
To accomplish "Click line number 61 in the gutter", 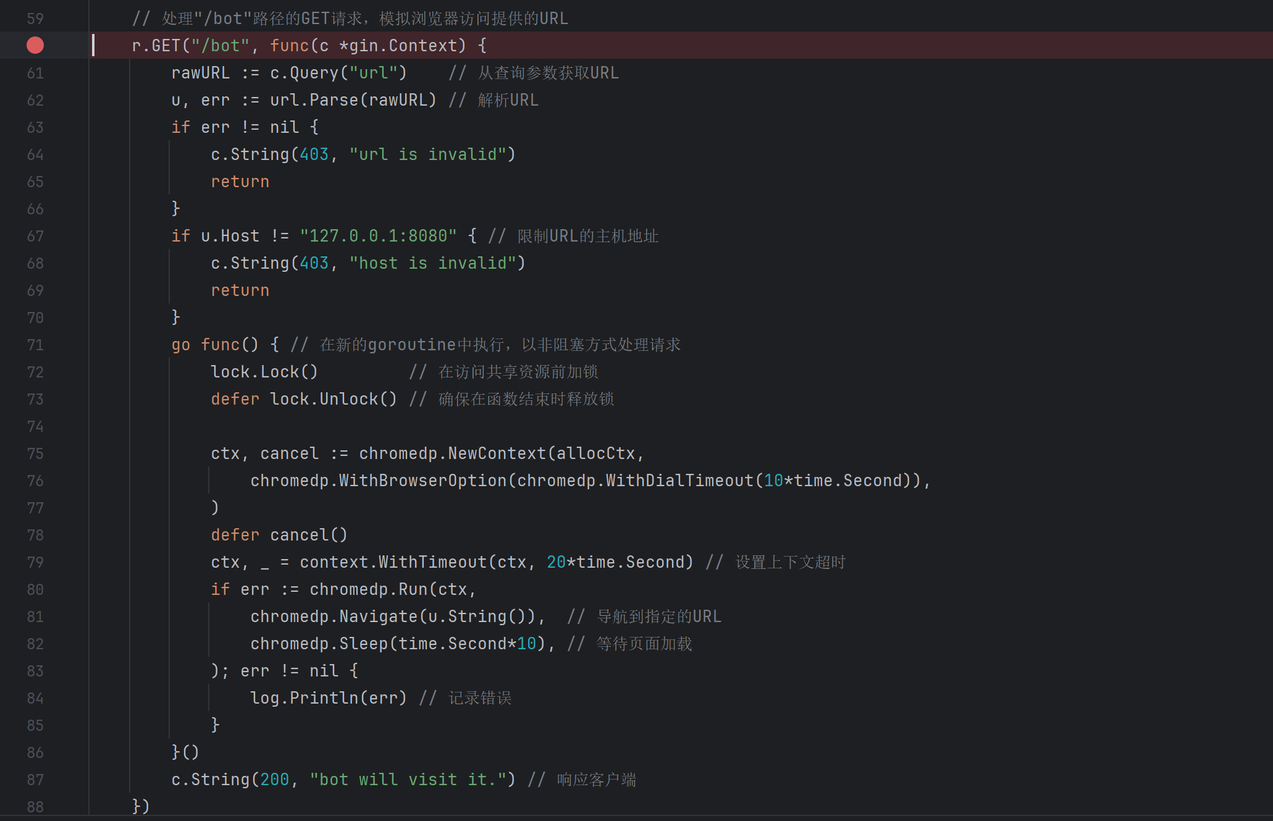I will (x=35, y=73).
